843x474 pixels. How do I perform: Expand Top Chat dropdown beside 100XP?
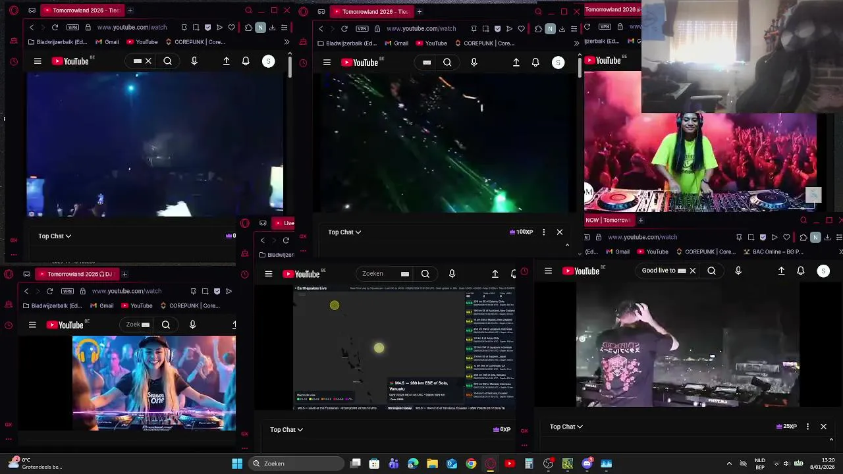point(344,232)
